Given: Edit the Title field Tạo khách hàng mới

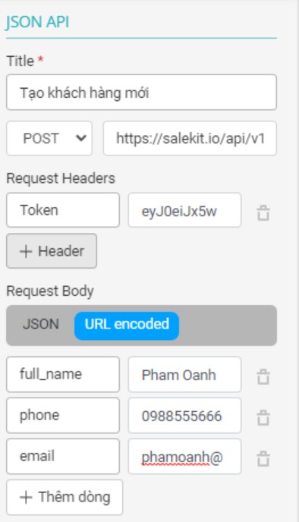Looking at the screenshot, I should tap(141, 93).
